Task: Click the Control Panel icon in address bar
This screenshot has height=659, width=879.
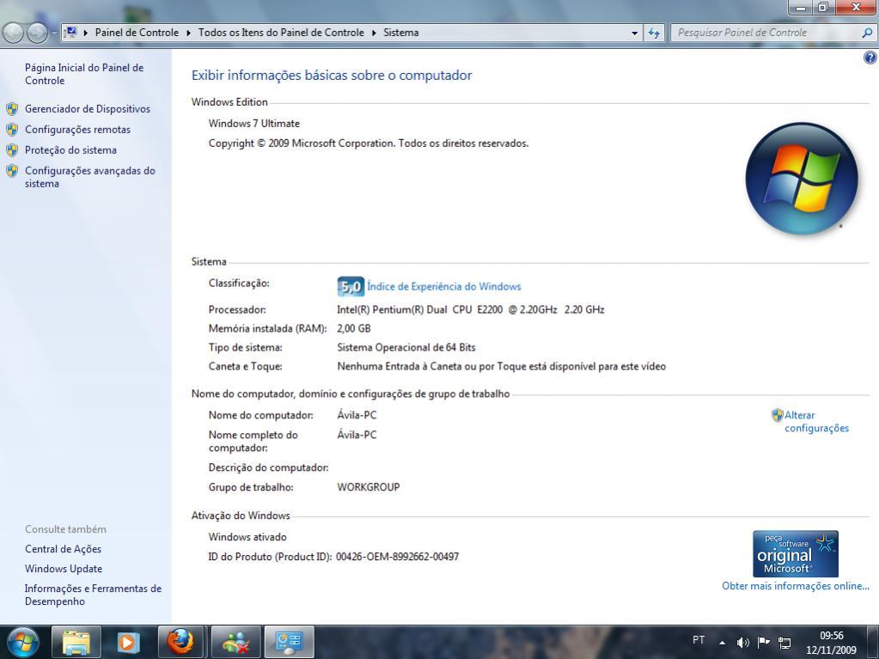Action: (71, 33)
